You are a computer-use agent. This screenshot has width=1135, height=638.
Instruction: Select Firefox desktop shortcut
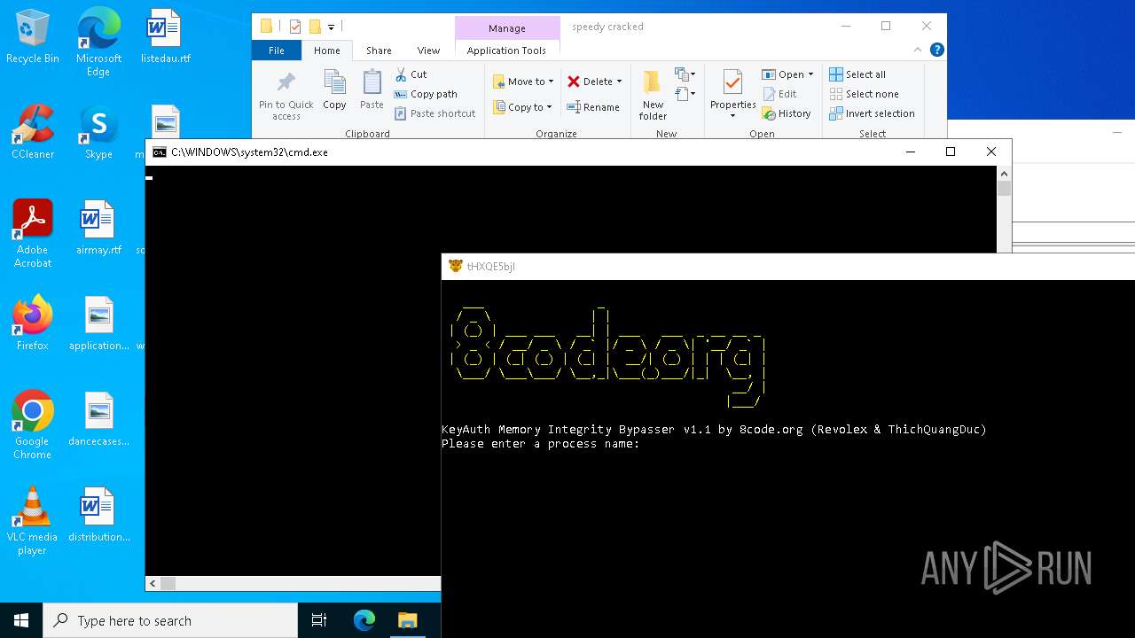(33, 324)
